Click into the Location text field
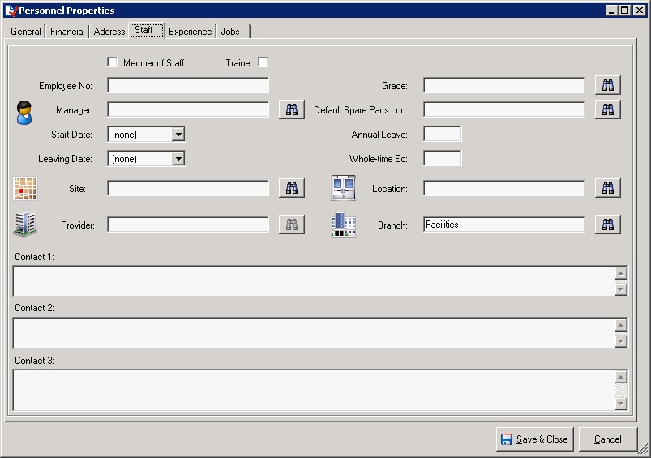 (x=504, y=188)
